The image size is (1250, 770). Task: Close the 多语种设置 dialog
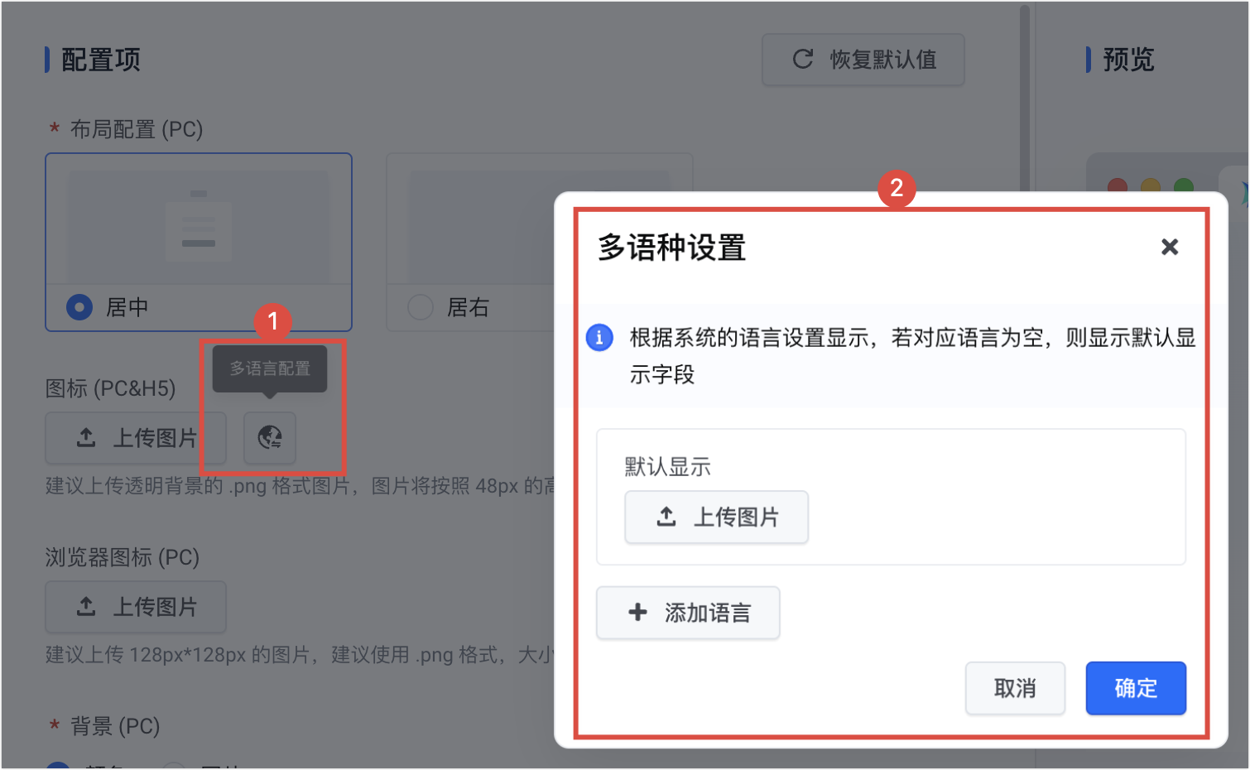click(1169, 247)
